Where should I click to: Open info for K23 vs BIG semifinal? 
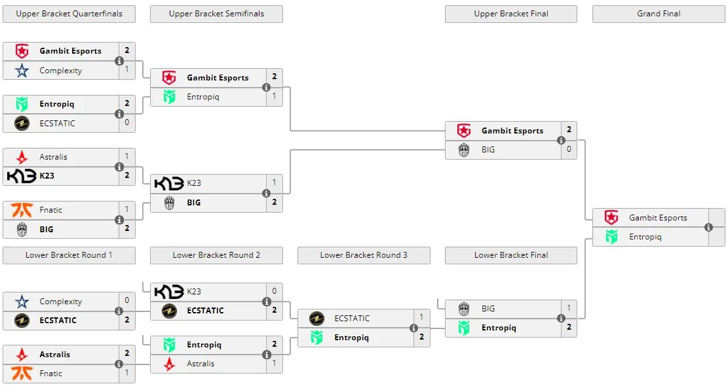(267, 193)
